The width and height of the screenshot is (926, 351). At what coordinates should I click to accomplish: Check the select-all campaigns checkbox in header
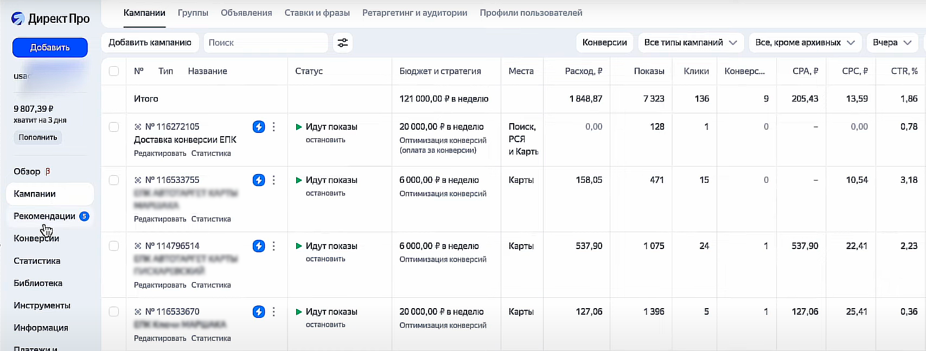114,71
